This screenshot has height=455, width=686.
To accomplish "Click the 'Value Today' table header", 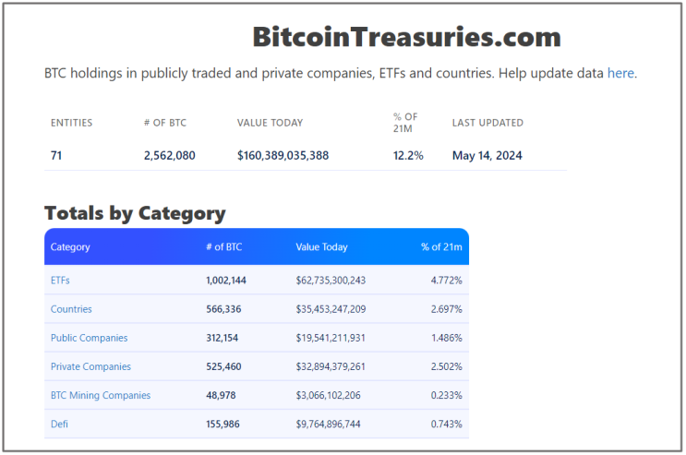I will (x=321, y=247).
